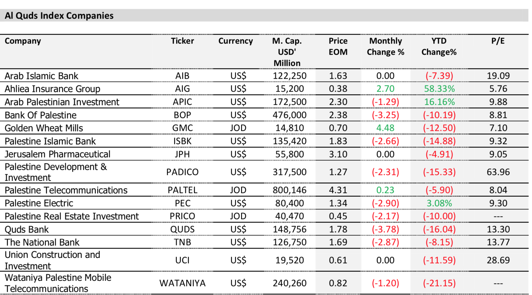Click Golden Wheat Mills monthly change 4.48
The height and width of the screenshot is (295, 532).
(385, 128)
